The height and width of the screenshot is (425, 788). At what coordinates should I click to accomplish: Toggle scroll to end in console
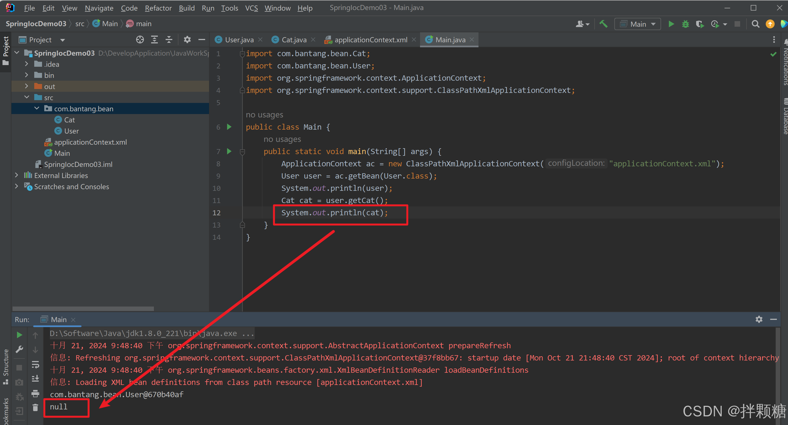coord(35,379)
